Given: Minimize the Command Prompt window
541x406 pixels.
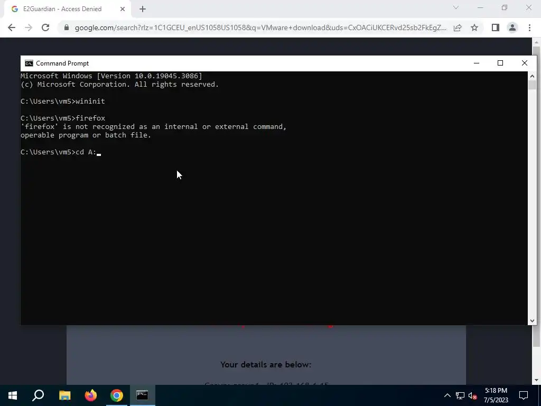Looking at the screenshot, I should [477, 63].
